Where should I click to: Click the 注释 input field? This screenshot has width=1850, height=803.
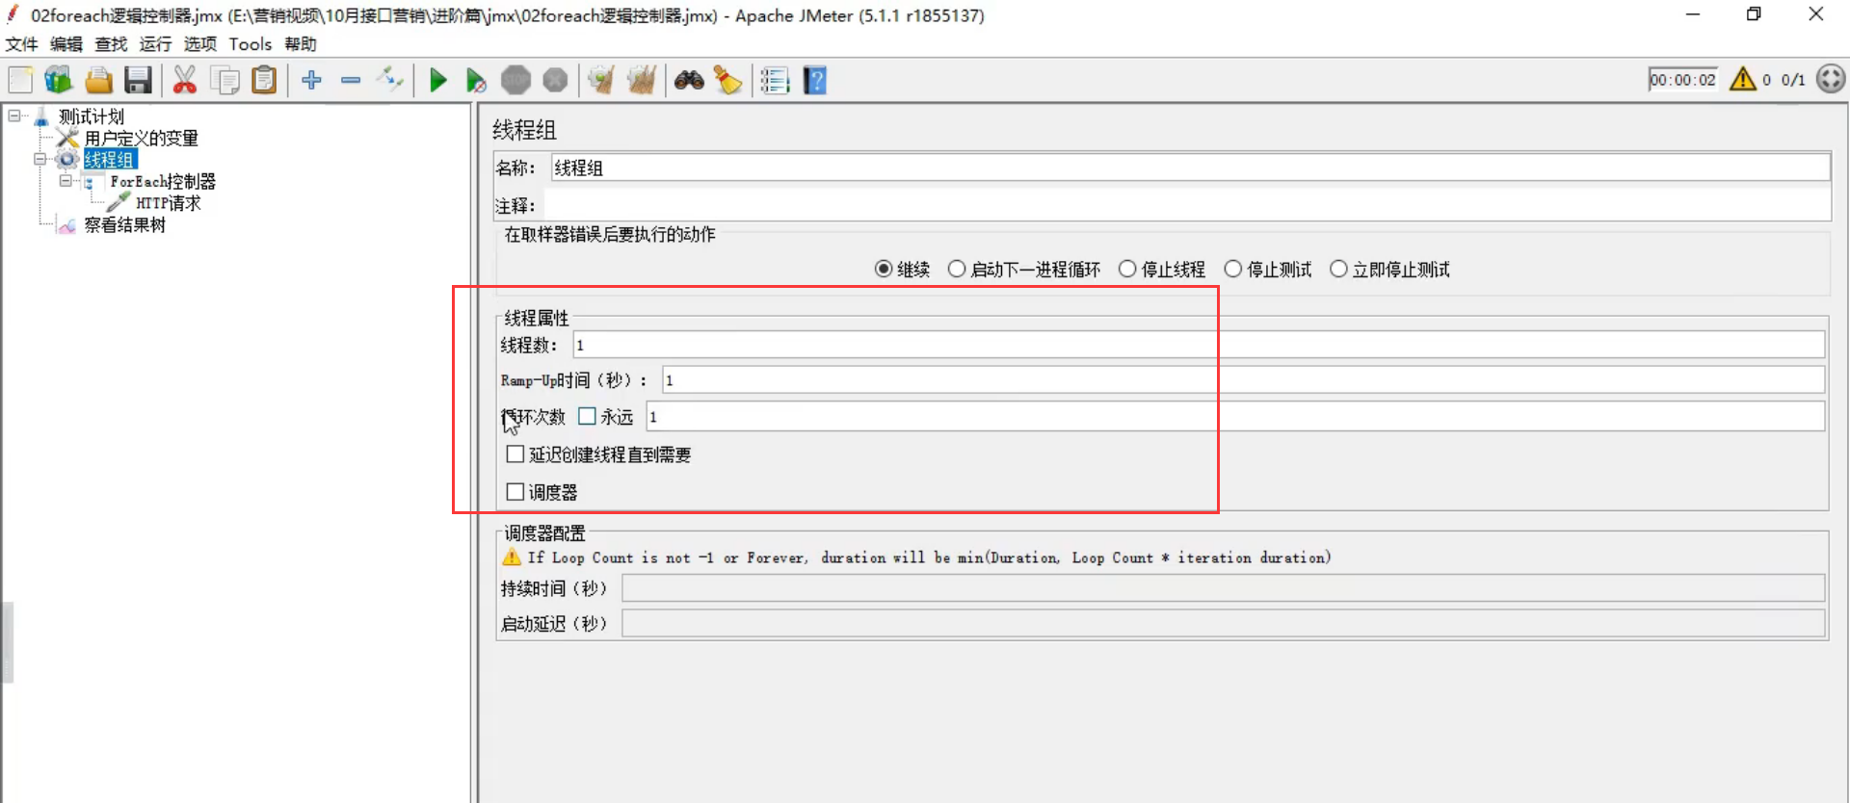click(x=1187, y=205)
